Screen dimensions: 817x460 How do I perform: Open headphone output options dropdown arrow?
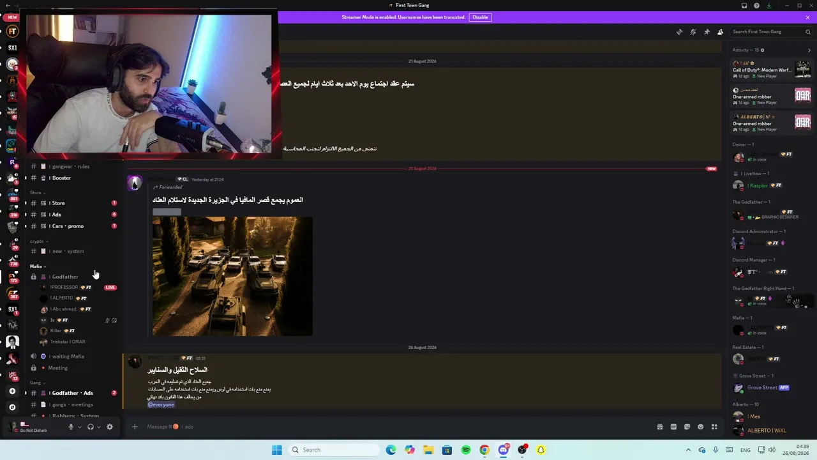[x=98, y=427]
